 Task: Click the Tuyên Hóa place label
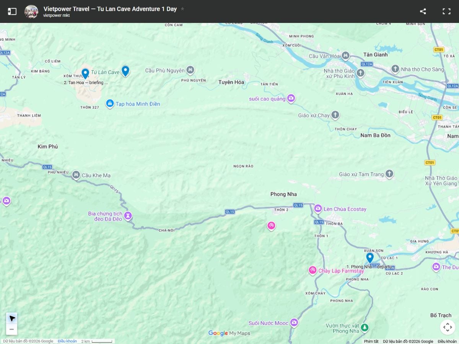click(x=231, y=82)
